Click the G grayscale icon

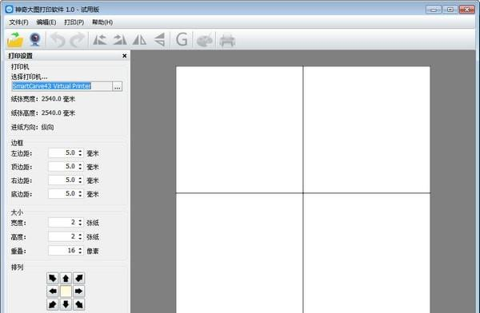click(x=182, y=40)
